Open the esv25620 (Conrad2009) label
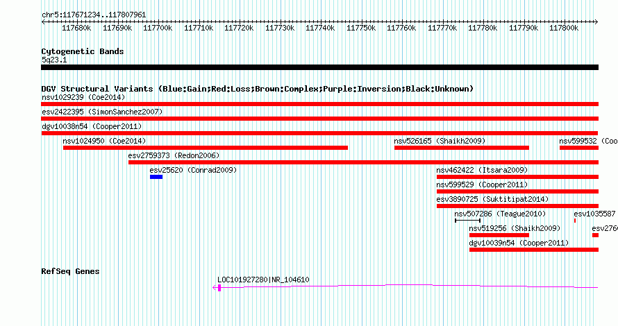Image resolution: width=618 pixels, height=326 pixels. [193, 170]
